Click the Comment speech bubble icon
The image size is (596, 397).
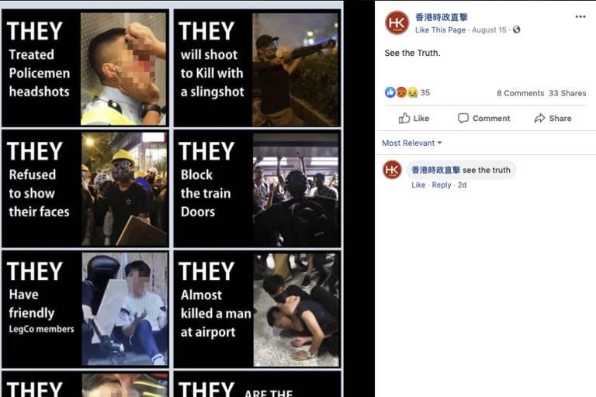point(463,118)
